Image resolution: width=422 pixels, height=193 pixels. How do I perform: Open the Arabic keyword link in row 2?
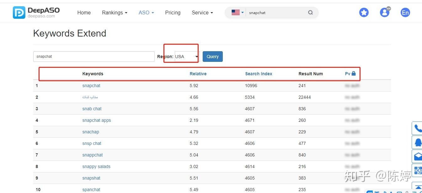pos(90,97)
